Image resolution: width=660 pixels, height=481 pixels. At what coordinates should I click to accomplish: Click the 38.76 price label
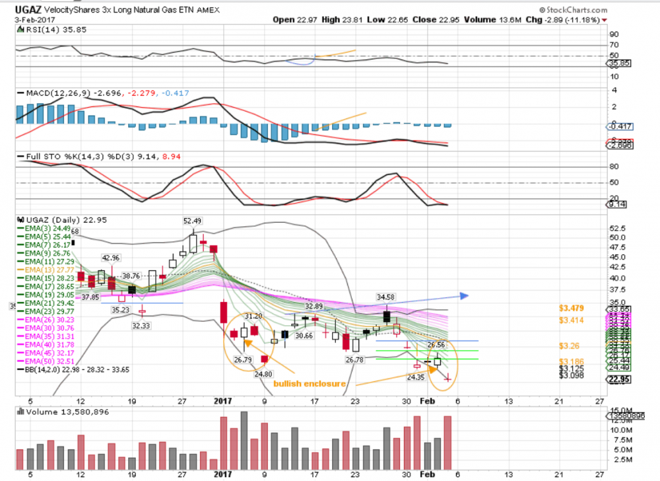click(x=131, y=276)
